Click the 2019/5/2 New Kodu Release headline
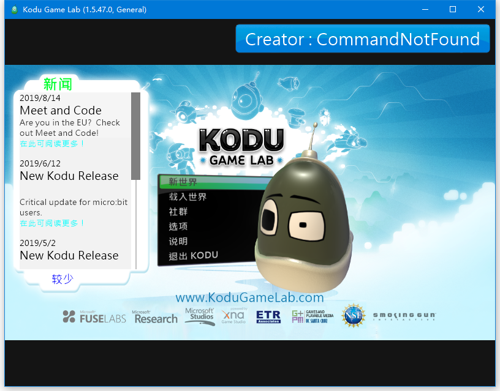Image resolution: width=500 pixels, height=391 pixels. [69, 255]
